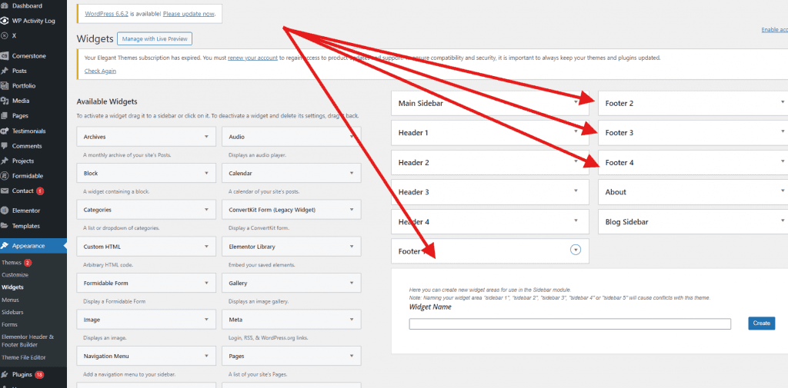Click the Elementor icon
Viewport: 788px width, 388px height.
tap(5, 211)
